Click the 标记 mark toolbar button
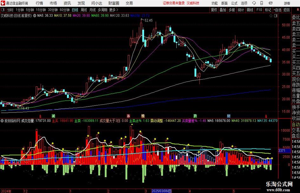The image size is (300, 193). click(x=268, y=10)
